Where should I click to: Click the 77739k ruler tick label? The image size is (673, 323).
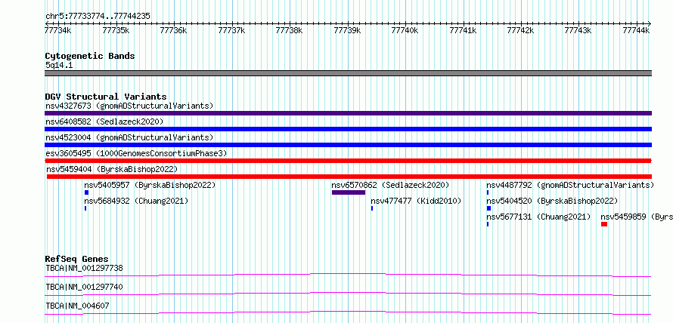pos(347,30)
